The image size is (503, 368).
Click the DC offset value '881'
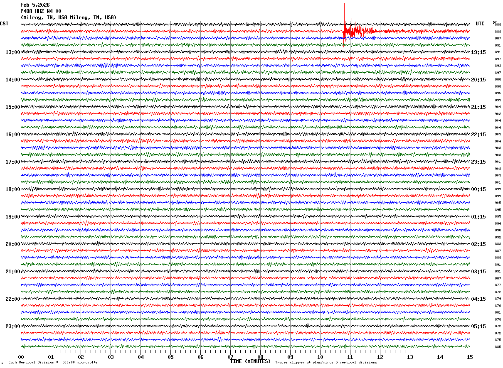(x=498, y=312)
